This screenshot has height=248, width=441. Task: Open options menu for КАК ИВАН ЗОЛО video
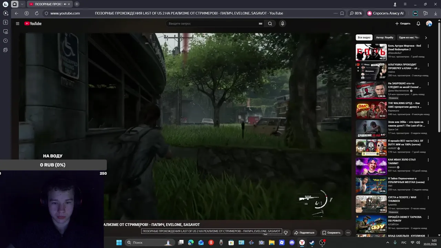[x=428, y=160]
